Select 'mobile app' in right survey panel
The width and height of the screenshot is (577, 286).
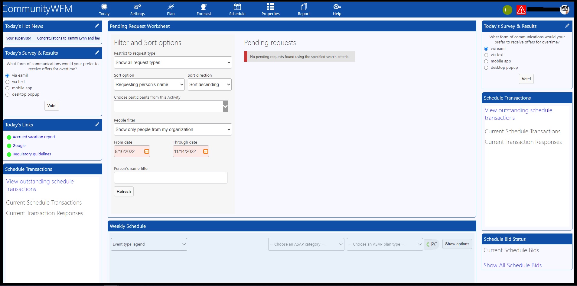click(486, 61)
